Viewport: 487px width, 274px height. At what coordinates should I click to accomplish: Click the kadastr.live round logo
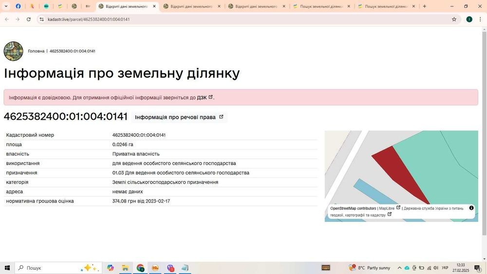pyautogui.click(x=13, y=51)
